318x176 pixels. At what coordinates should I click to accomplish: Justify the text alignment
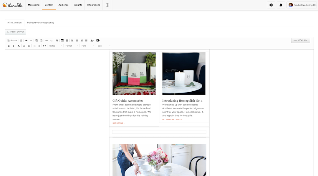pos(86,41)
